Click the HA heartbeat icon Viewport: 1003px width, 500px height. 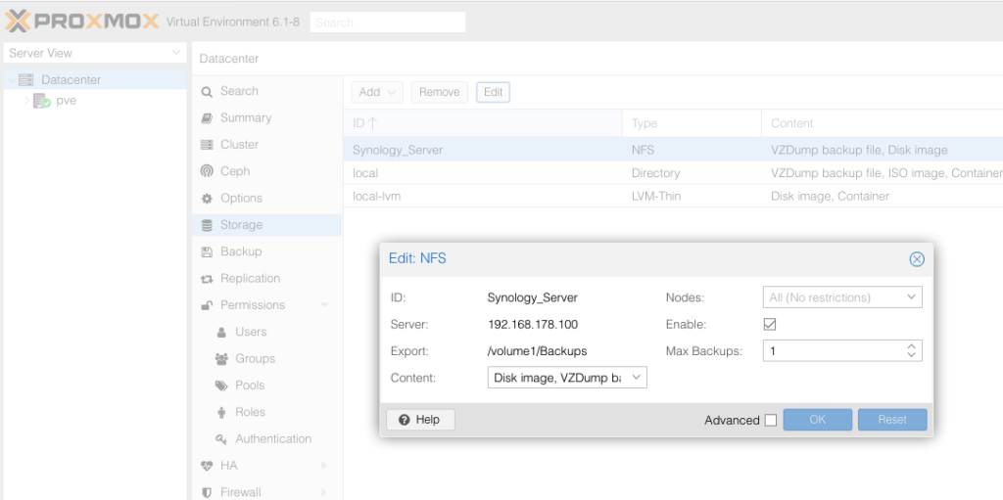[207, 466]
